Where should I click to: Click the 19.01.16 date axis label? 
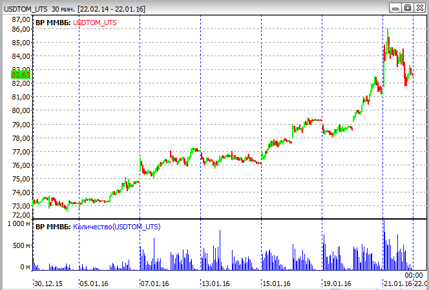coord(337,284)
